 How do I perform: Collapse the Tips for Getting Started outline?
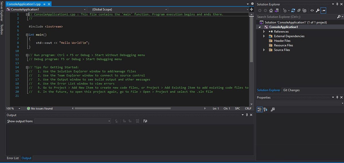[27, 67]
